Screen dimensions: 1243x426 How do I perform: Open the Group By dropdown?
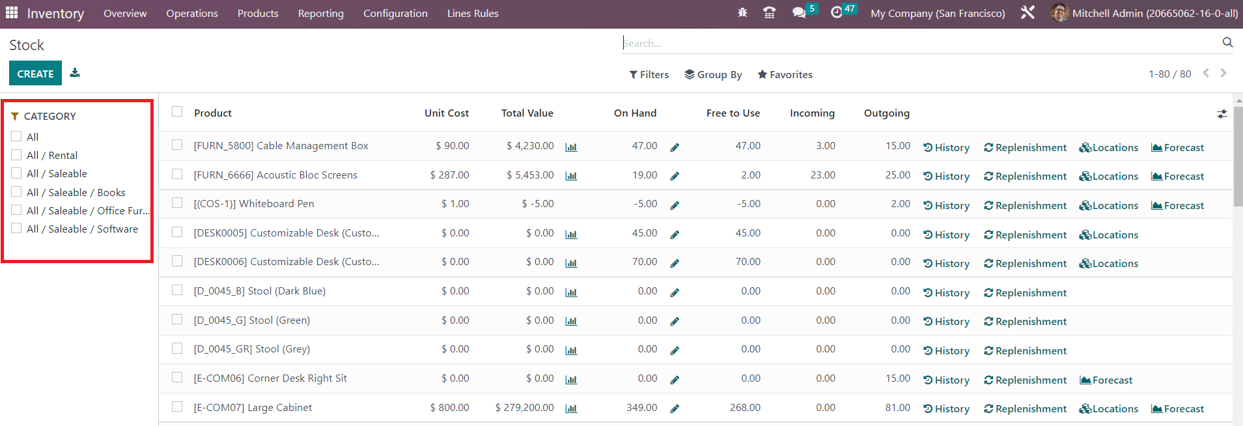point(713,75)
